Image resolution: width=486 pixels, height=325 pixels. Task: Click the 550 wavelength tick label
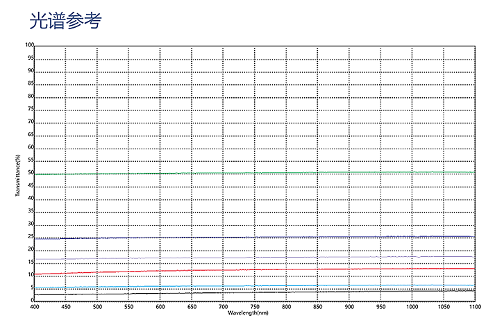pyautogui.click(x=128, y=306)
